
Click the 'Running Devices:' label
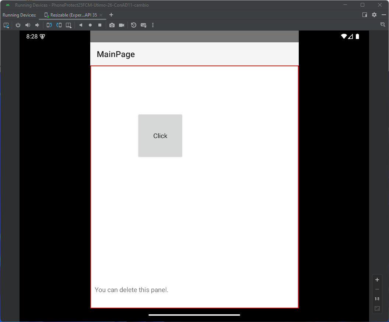[x=20, y=15]
